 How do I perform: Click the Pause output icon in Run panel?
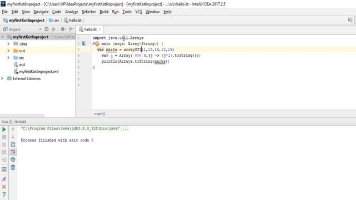4,144
